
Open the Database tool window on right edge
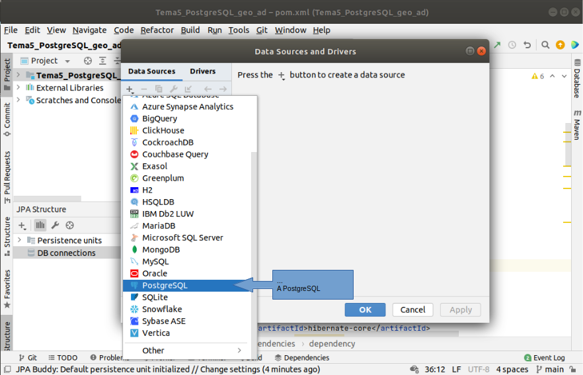(x=576, y=79)
